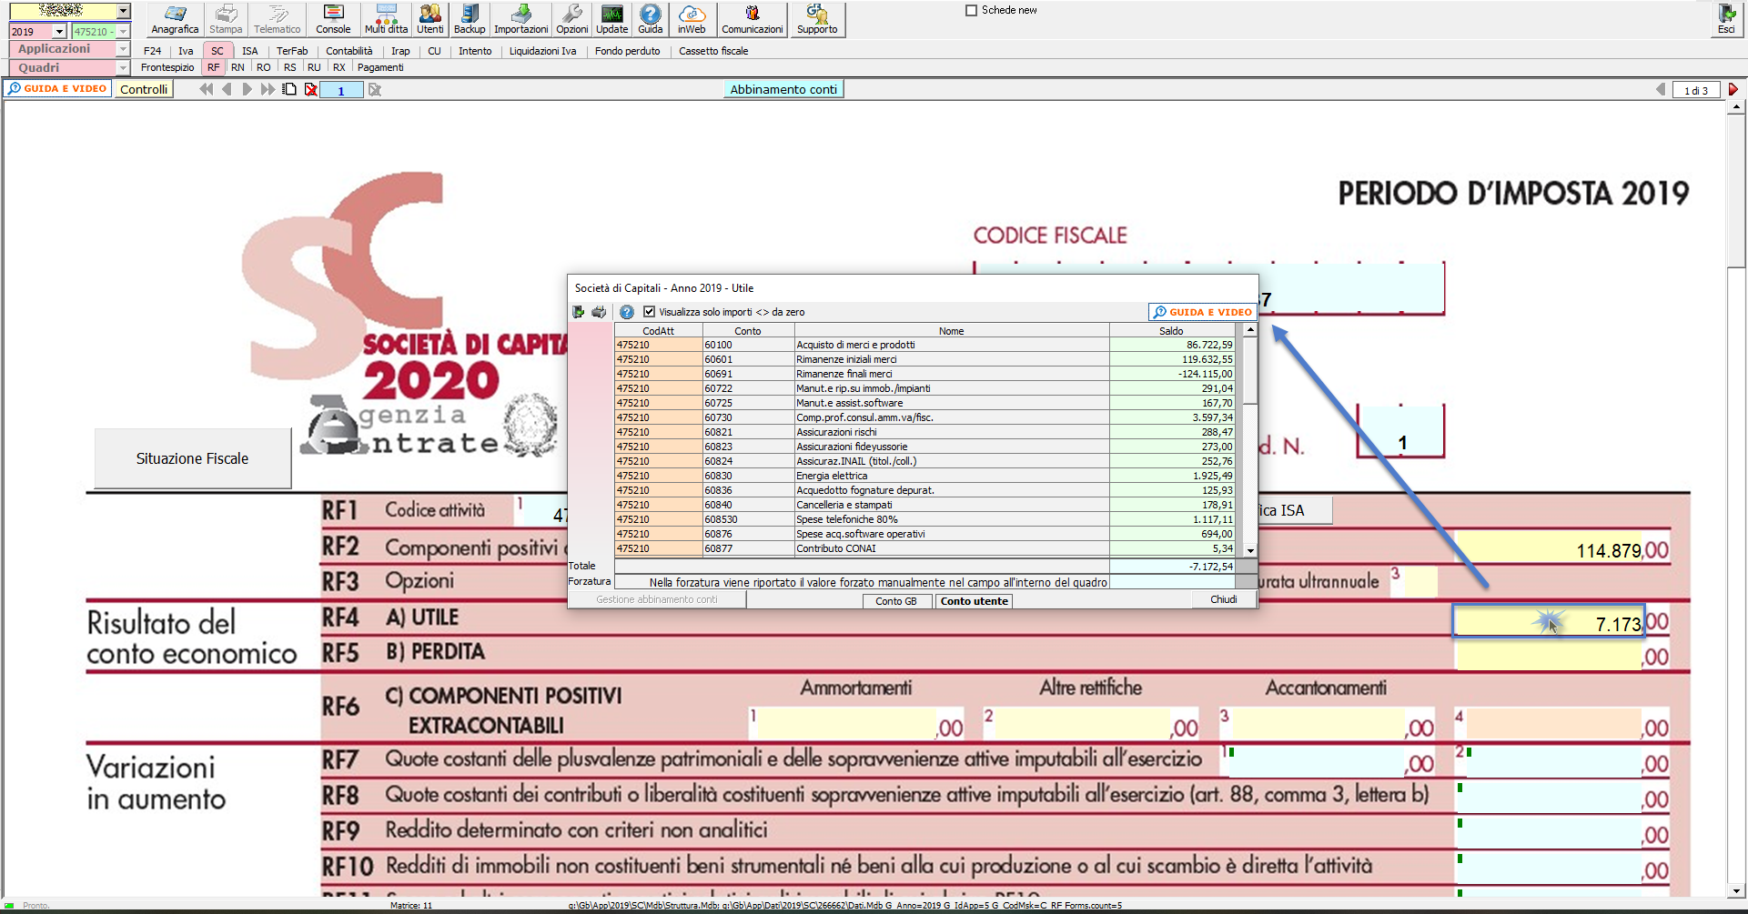
Task: Open Situazione Fiscale button
Action: click(x=193, y=458)
